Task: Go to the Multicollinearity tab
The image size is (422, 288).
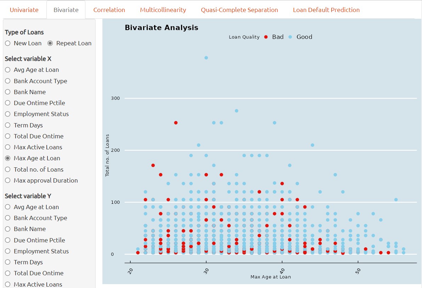Action: (x=163, y=10)
